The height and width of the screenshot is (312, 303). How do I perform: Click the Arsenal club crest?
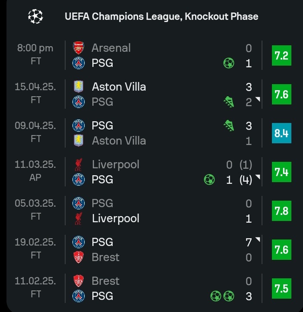tap(79, 48)
